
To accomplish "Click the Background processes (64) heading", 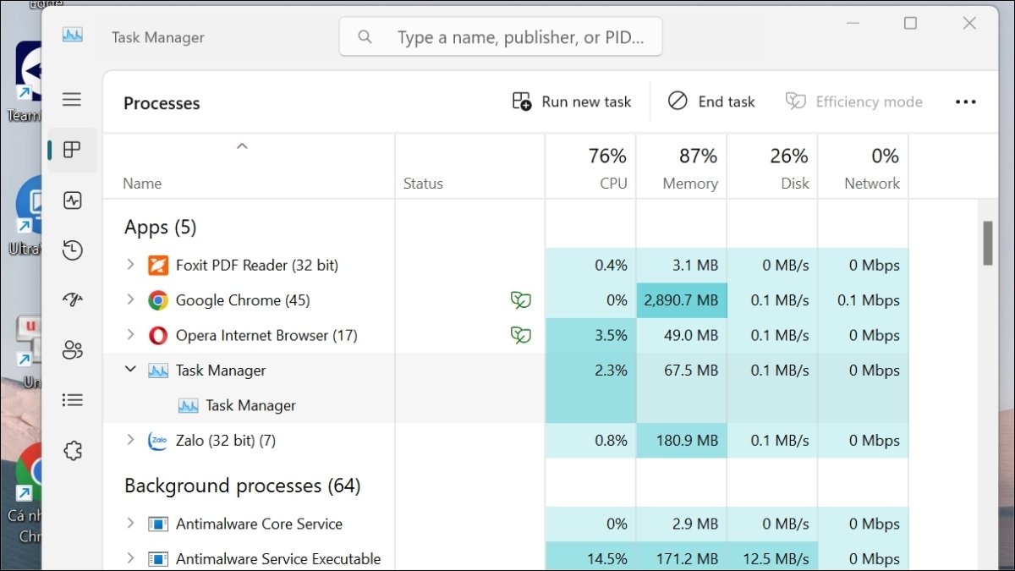I will 243,486.
